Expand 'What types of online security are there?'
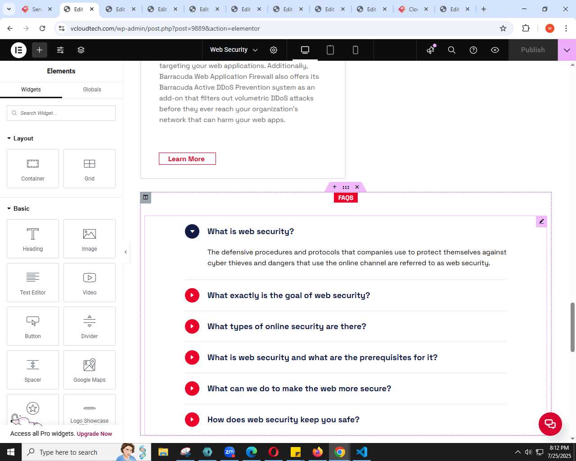 pos(192,326)
